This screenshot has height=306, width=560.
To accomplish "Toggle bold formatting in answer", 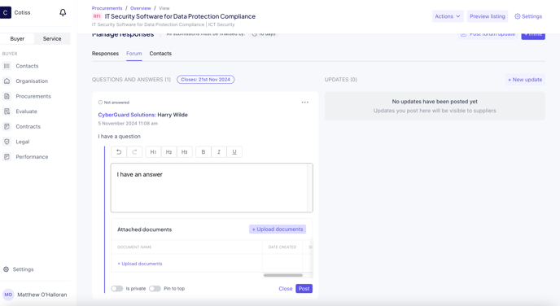I will click(x=203, y=151).
